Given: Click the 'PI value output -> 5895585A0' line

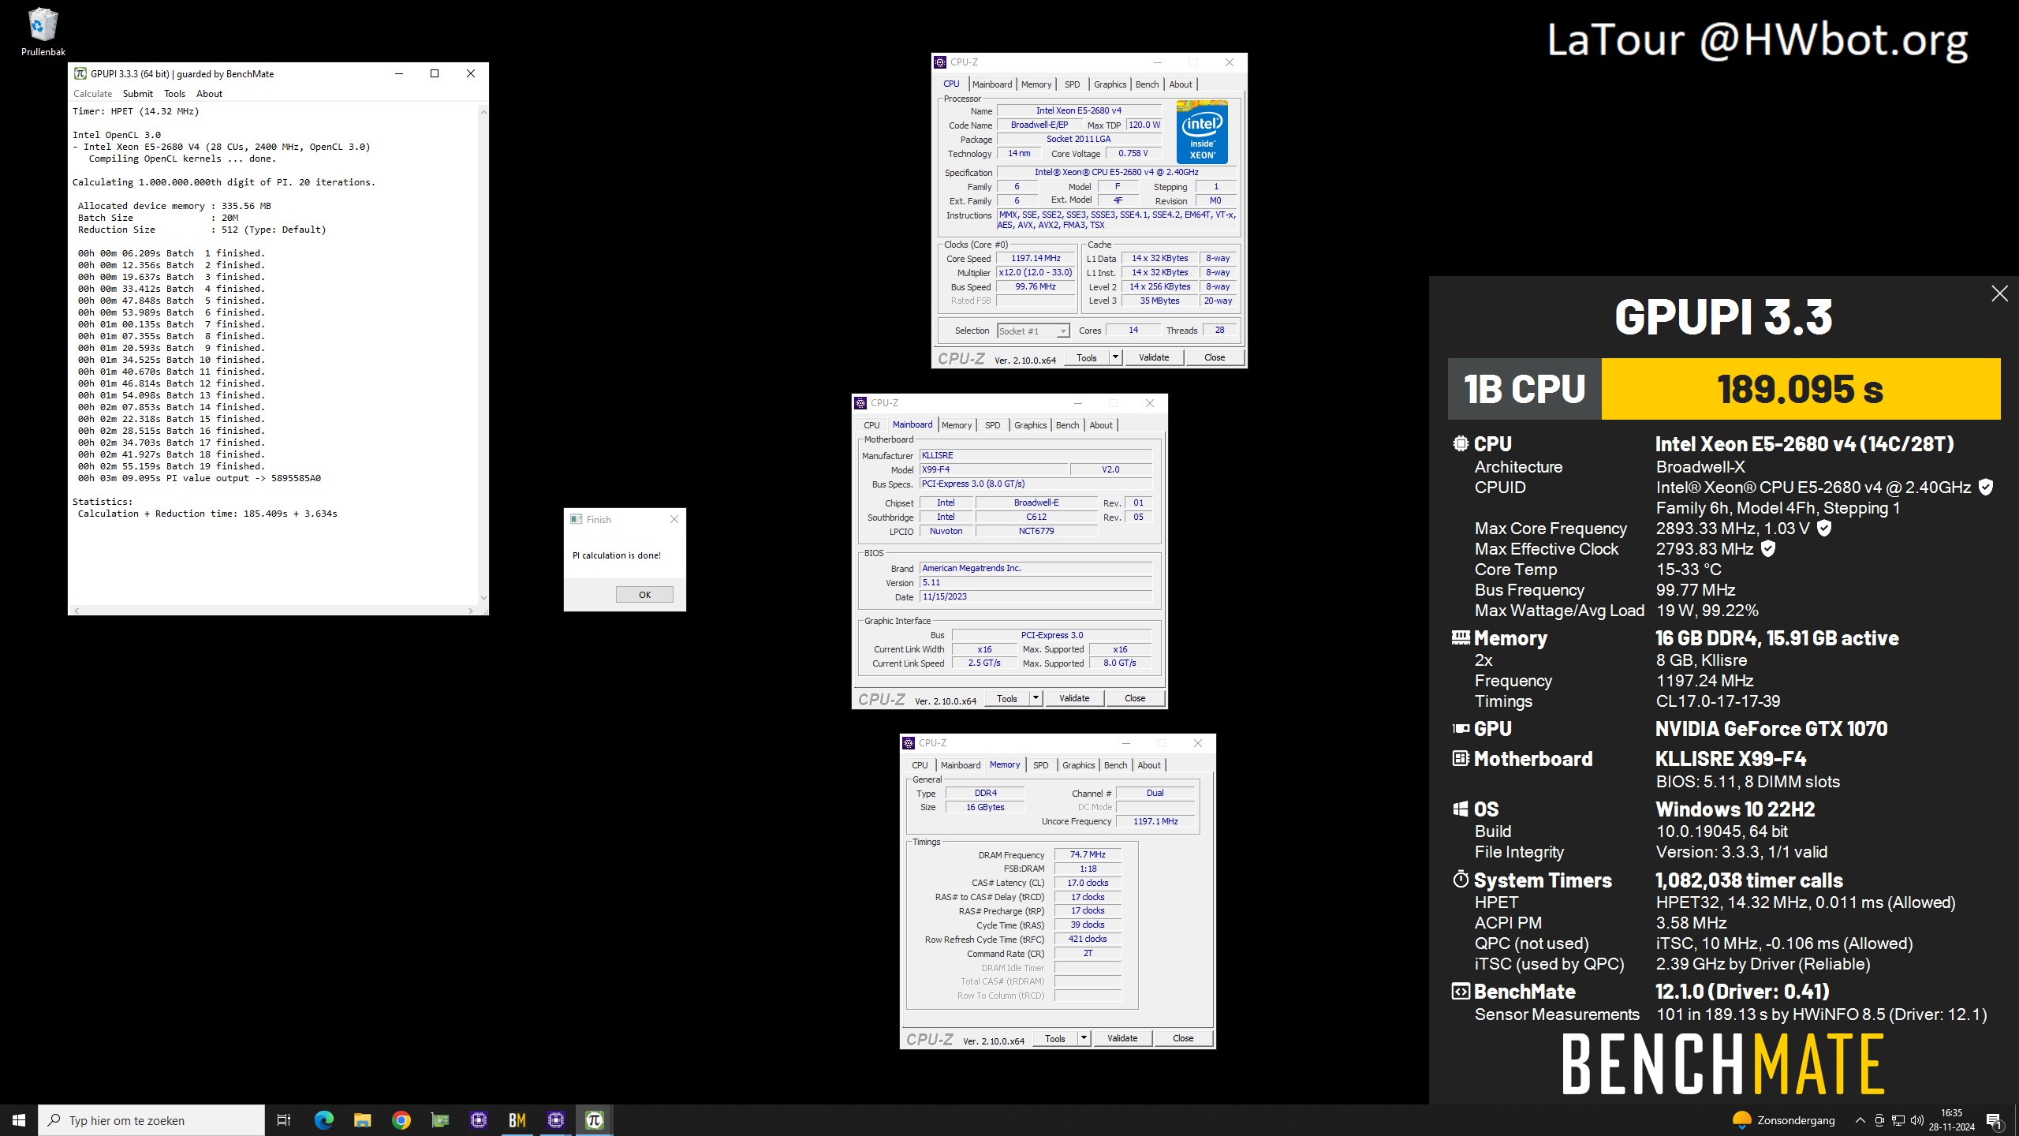Looking at the screenshot, I should pyautogui.click(x=200, y=478).
